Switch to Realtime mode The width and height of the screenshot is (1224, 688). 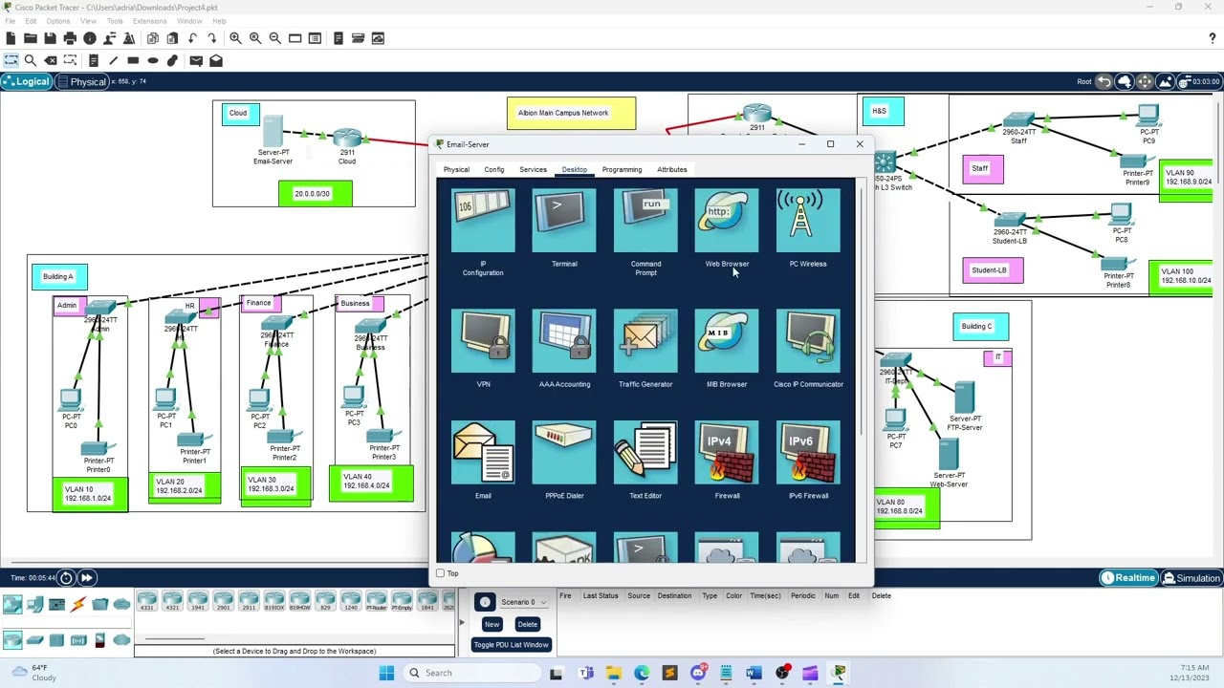coord(1128,578)
